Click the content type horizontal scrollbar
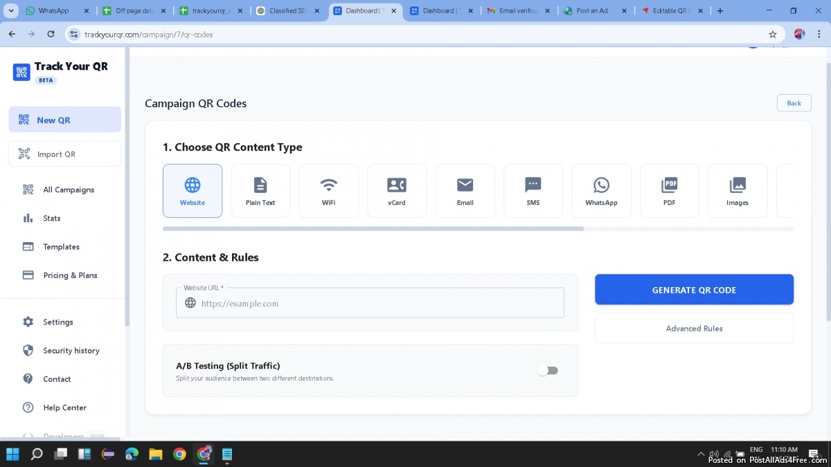831x467 pixels. click(373, 228)
